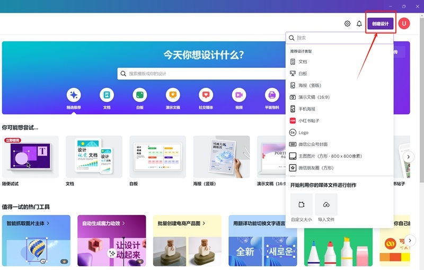Image resolution: width=424 pixels, height=270 pixels.
Task: Click the 演示文稿 camera icon in dropdown
Action: click(293, 97)
